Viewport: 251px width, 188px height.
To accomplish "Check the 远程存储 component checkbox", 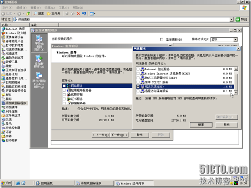I will [64, 94].
